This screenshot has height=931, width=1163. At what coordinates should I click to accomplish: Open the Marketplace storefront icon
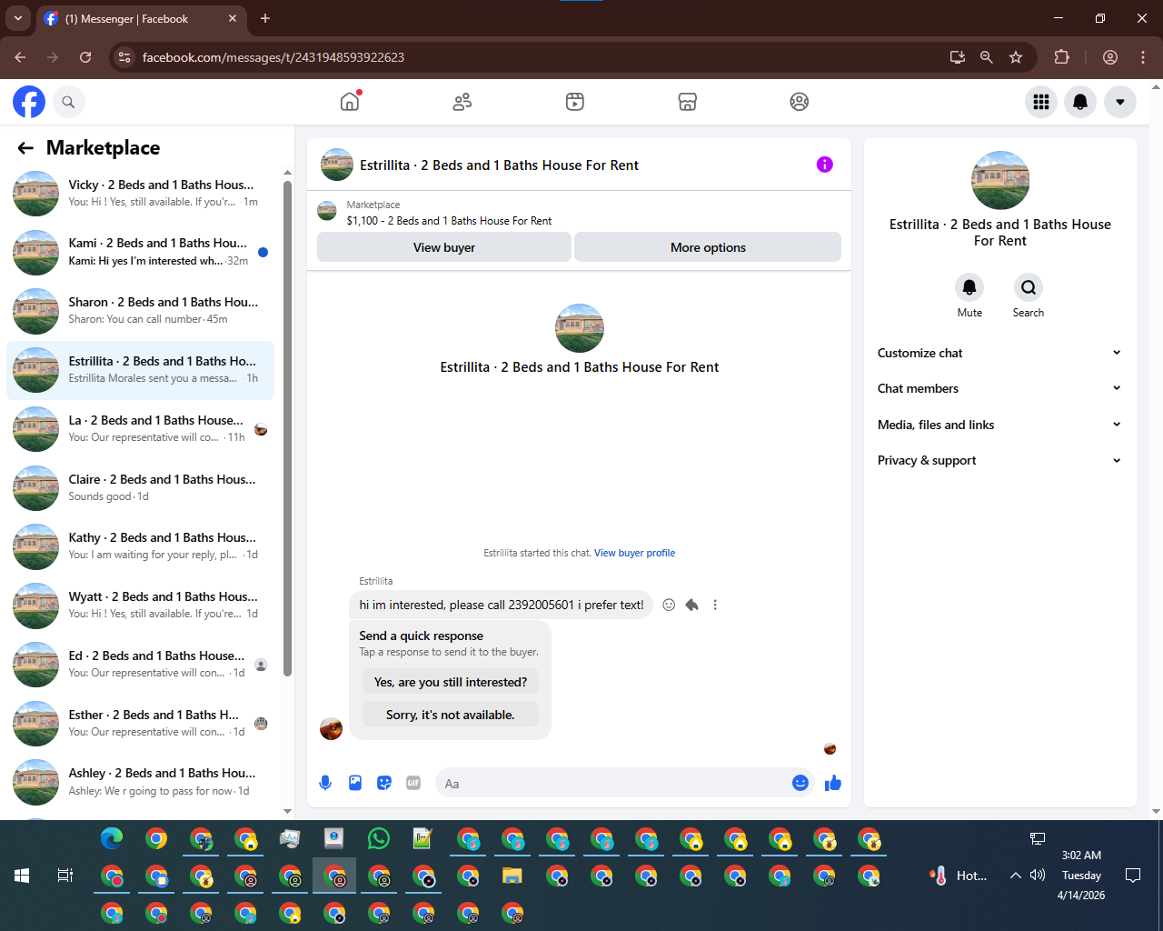coord(688,102)
